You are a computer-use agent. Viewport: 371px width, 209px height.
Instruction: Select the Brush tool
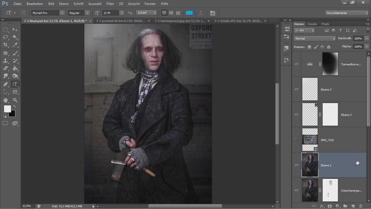coord(15,53)
